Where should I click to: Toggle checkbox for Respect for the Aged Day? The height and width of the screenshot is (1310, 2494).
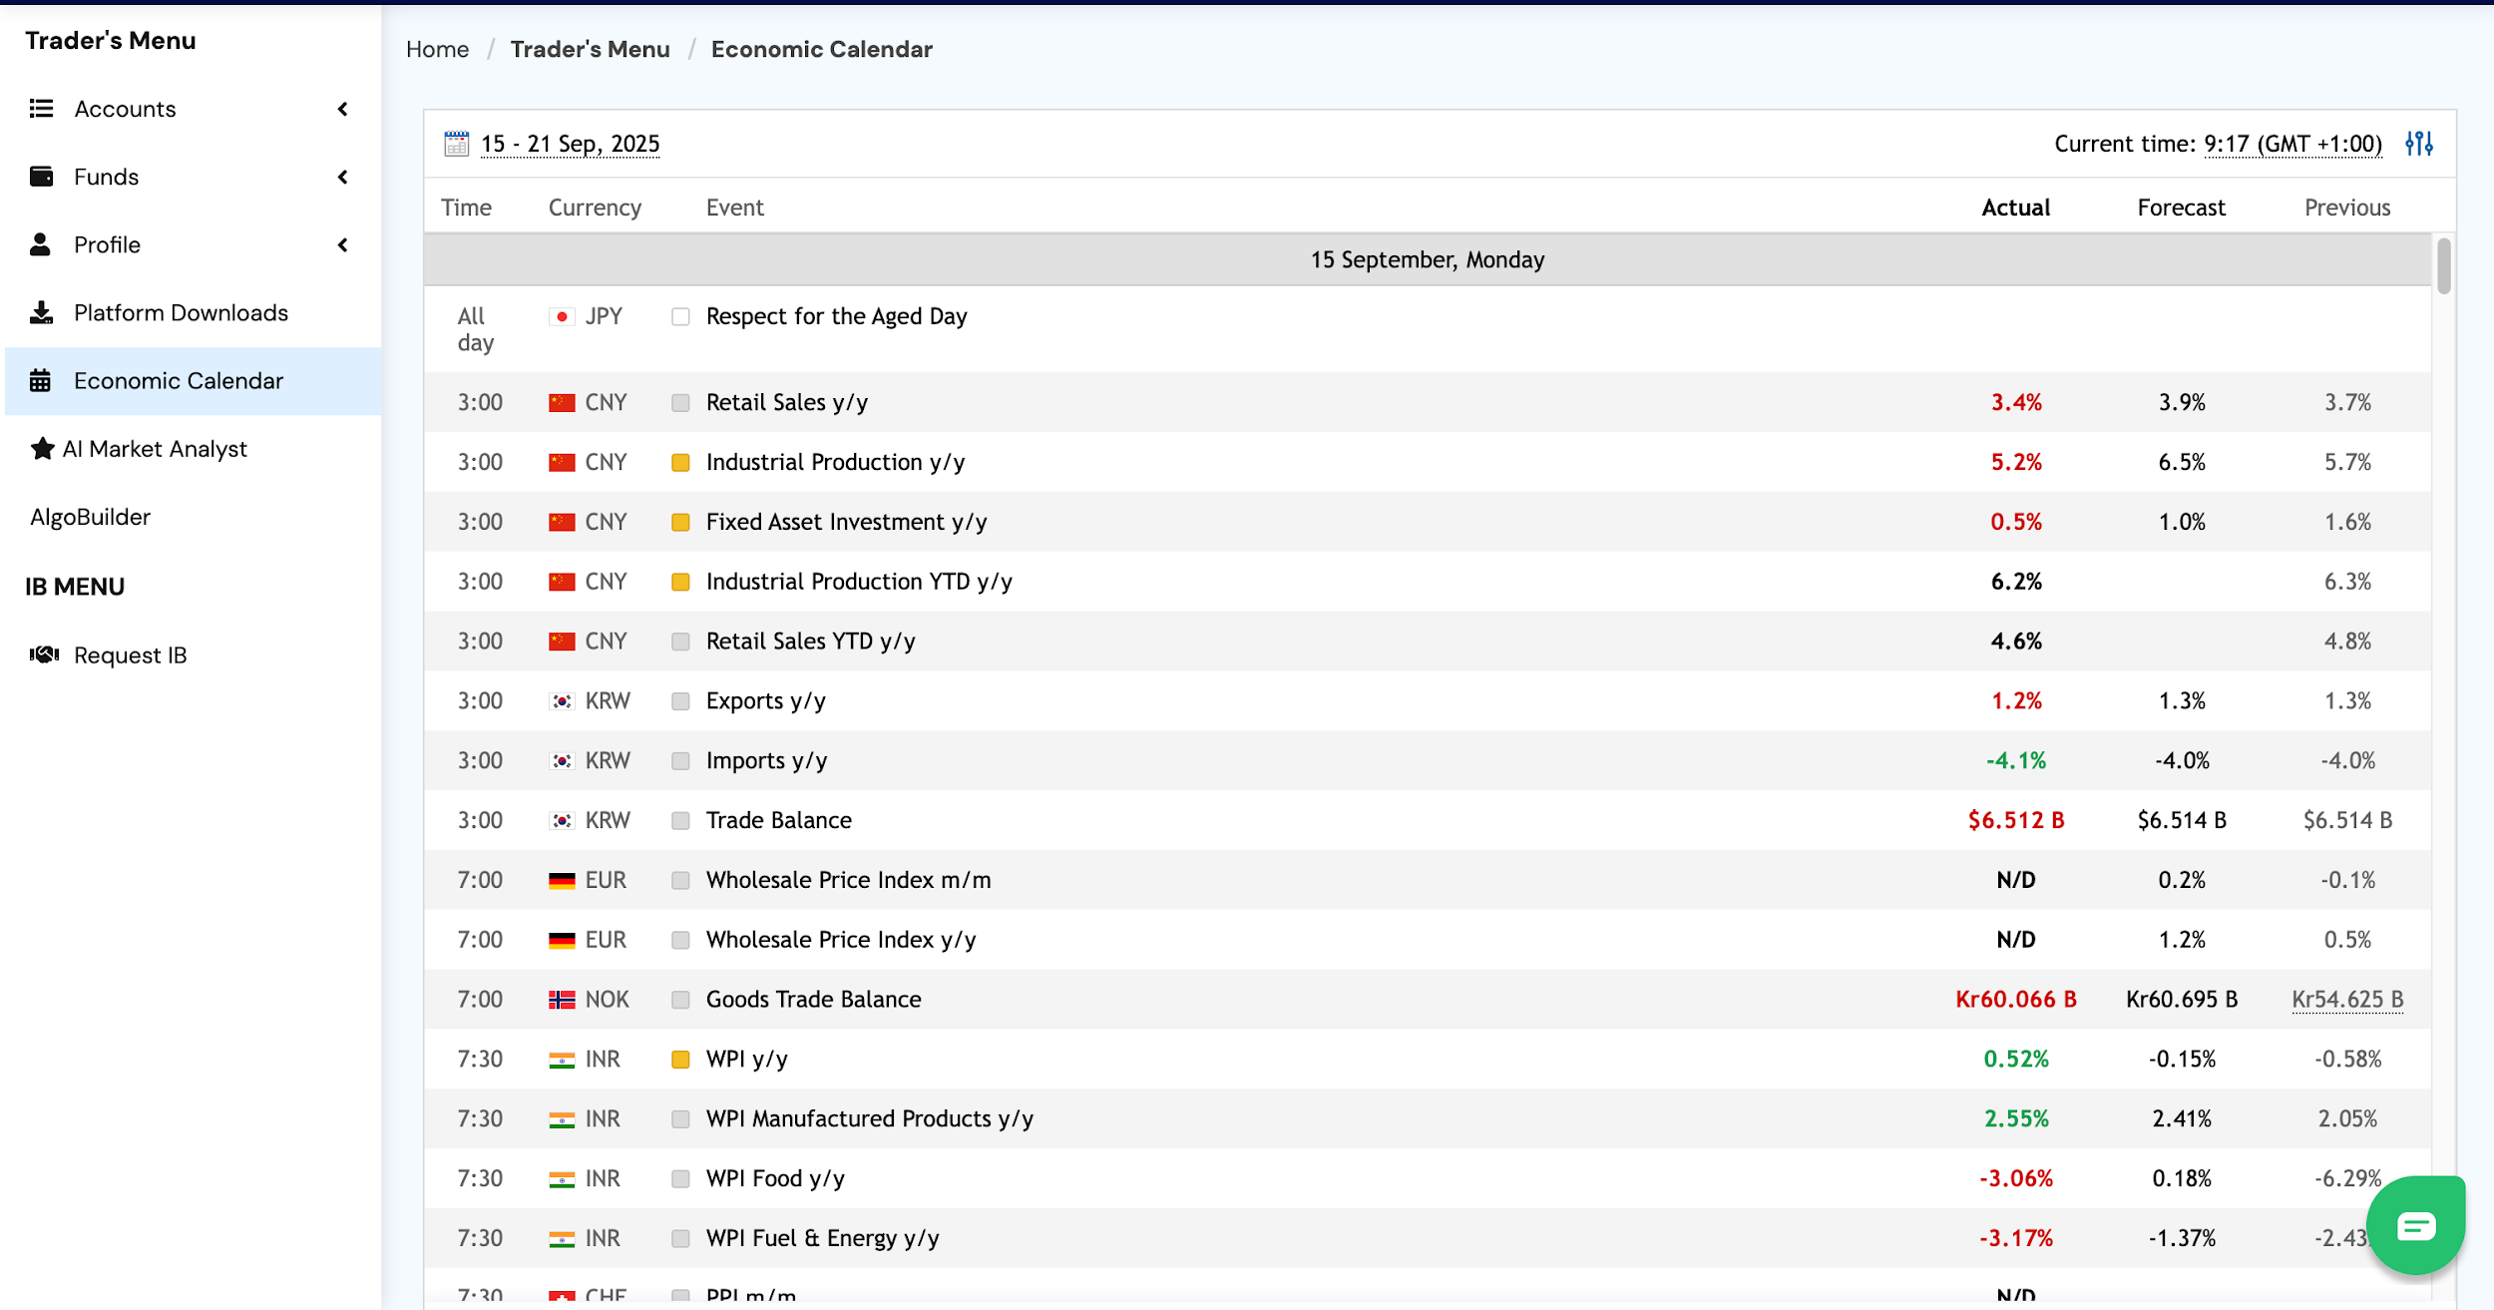click(680, 317)
